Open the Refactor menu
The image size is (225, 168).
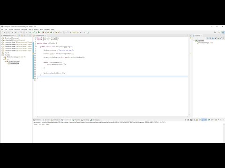[17, 29]
